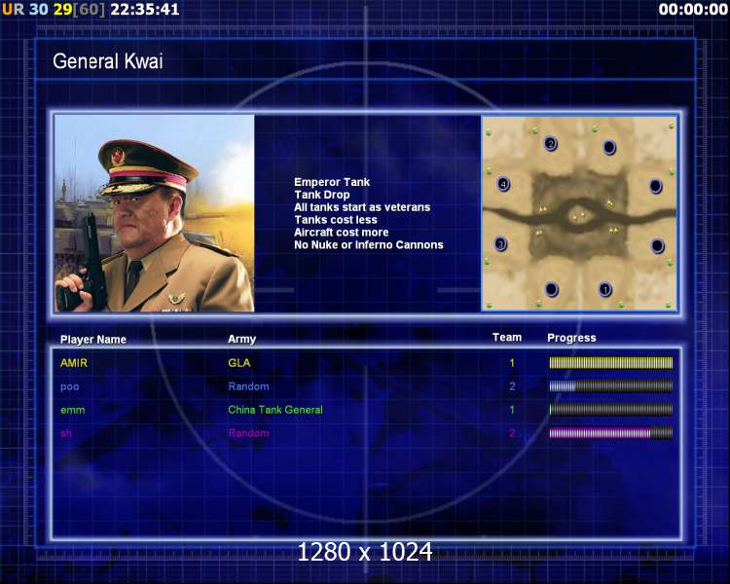730x584 pixels.
Task: Click the desert minimap preview
Action: [x=579, y=213]
